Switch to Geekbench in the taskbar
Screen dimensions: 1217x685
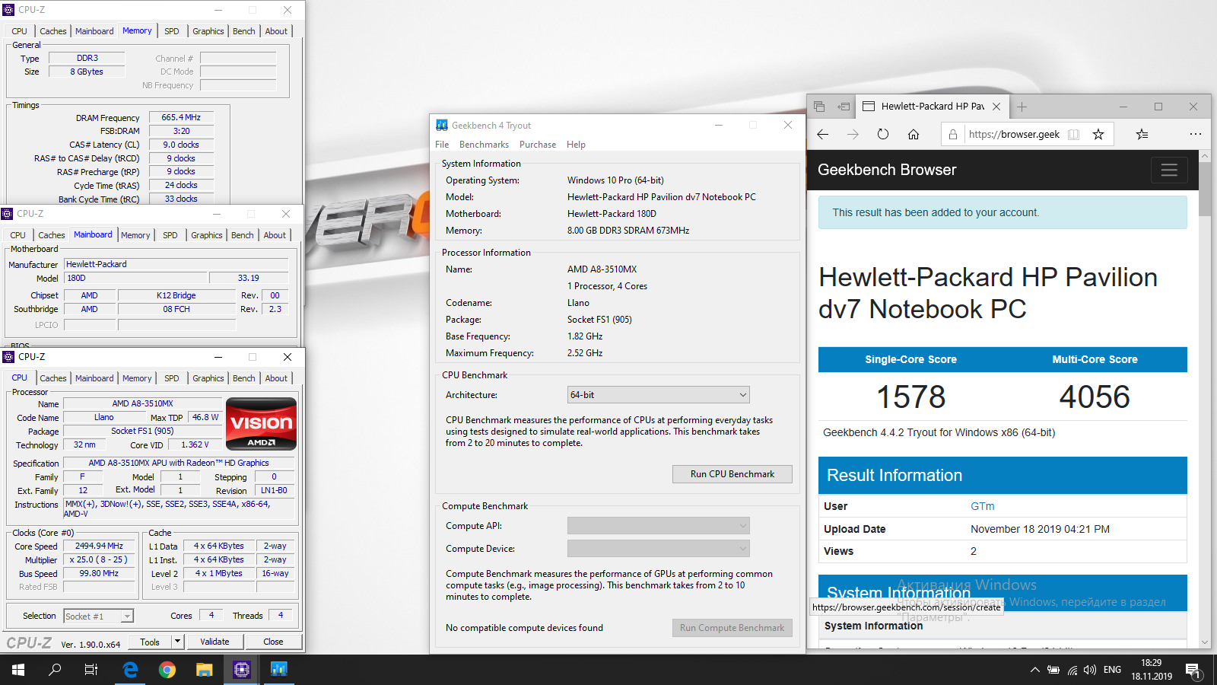click(278, 670)
